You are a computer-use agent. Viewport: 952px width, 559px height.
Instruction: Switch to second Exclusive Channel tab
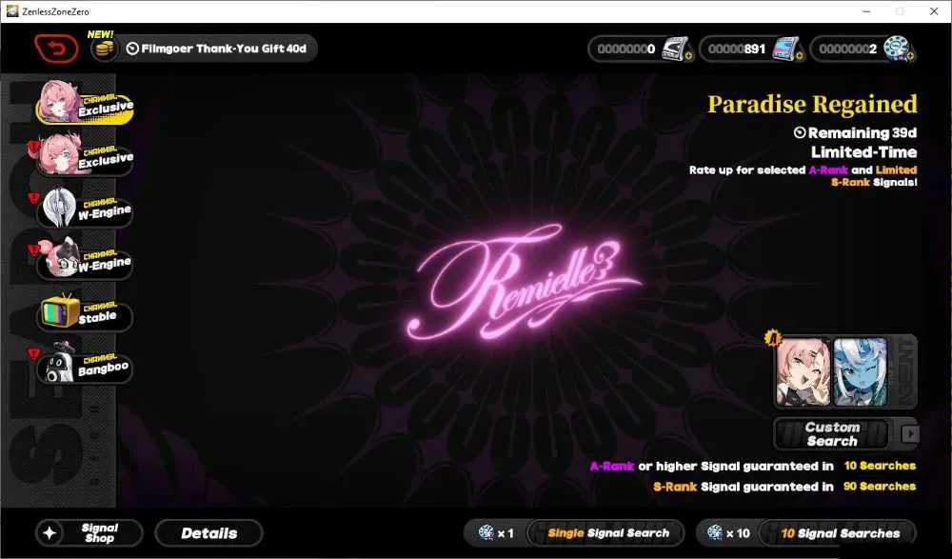(x=85, y=155)
